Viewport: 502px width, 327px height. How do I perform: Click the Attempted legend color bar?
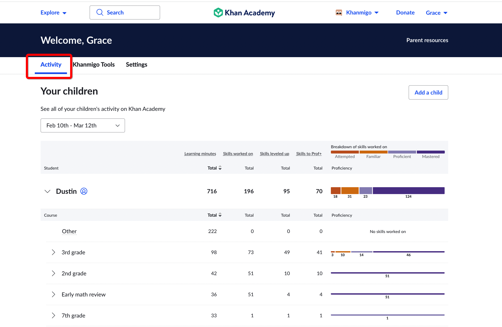click(x=345, y=152)
